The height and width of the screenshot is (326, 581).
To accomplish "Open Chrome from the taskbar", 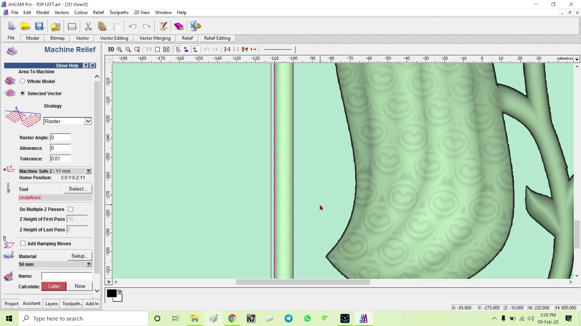I will tap(232, 318).
